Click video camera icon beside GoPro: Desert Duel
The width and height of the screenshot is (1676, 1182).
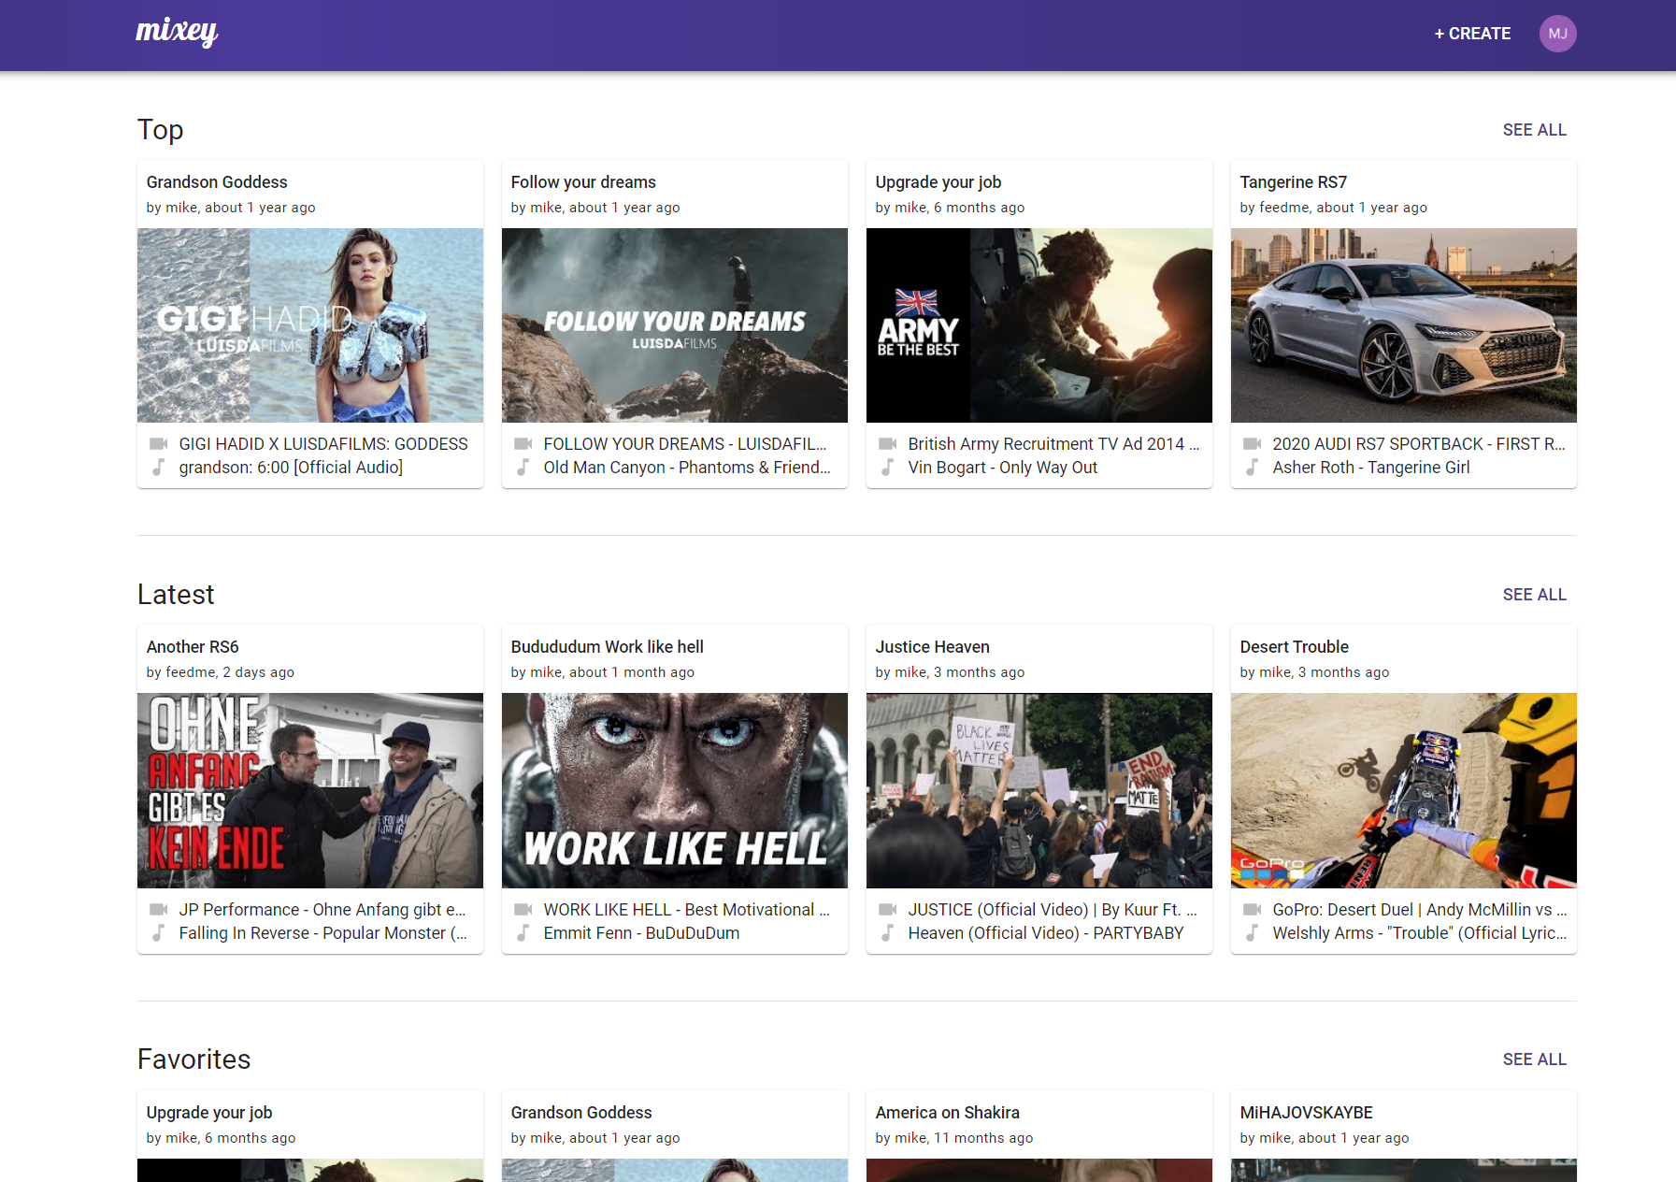(1253, 909)
